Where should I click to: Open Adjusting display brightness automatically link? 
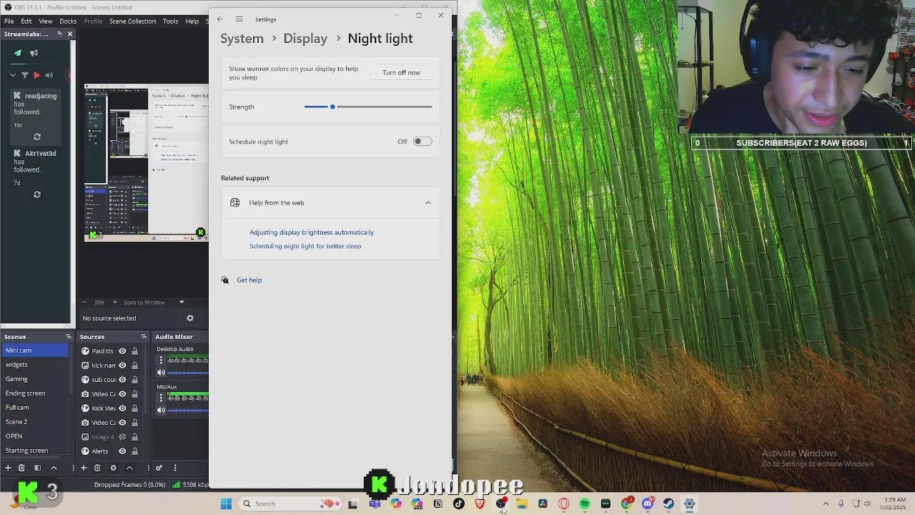pos(312,232)
